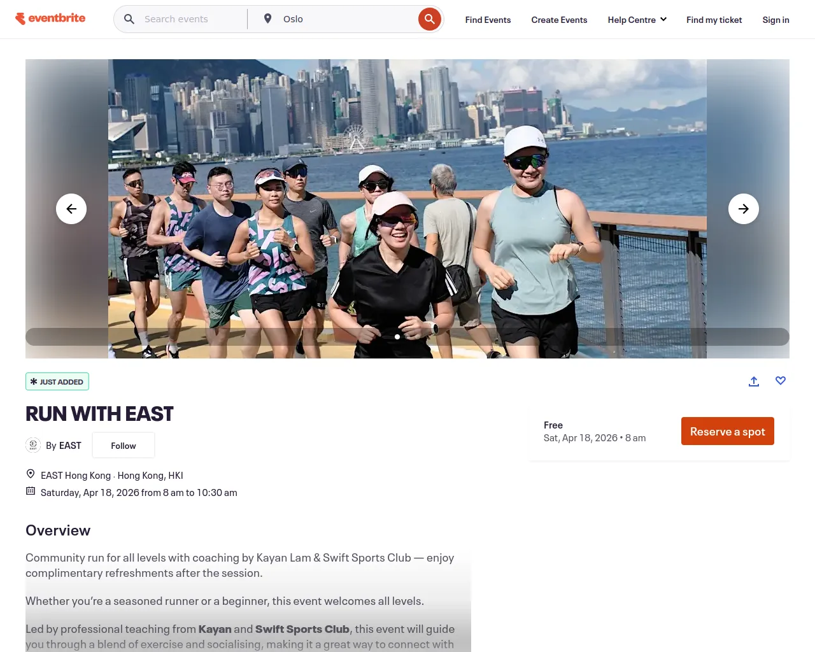Advance to next carousel image
This screenshot has height=652, width=815.
coord(744,209)
